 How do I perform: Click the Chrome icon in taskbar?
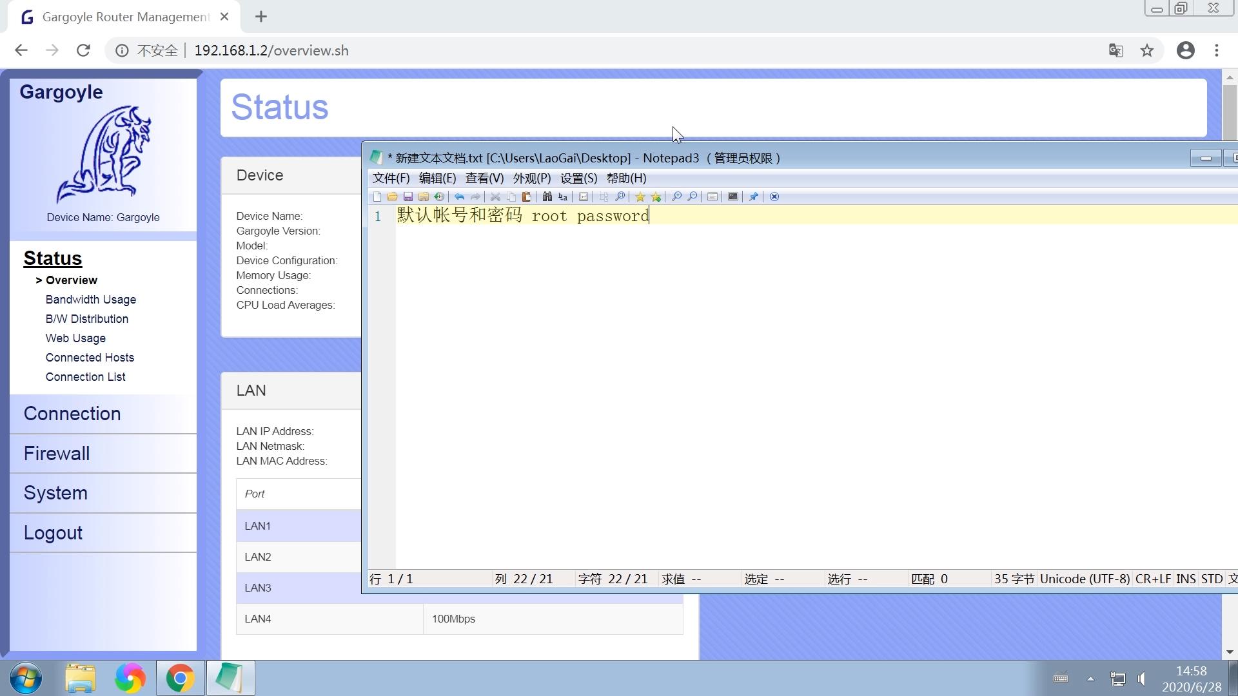pos(180,678)
